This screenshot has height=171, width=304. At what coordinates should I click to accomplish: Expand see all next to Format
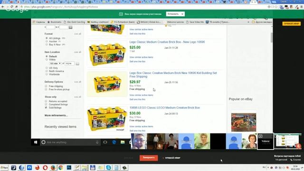pos(77,34)
